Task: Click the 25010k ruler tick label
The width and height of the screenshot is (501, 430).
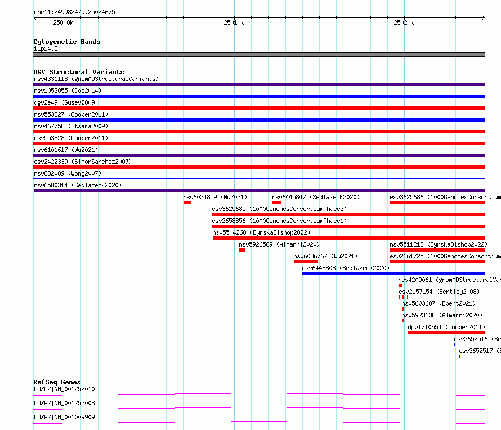Action: tap(234, 23)
